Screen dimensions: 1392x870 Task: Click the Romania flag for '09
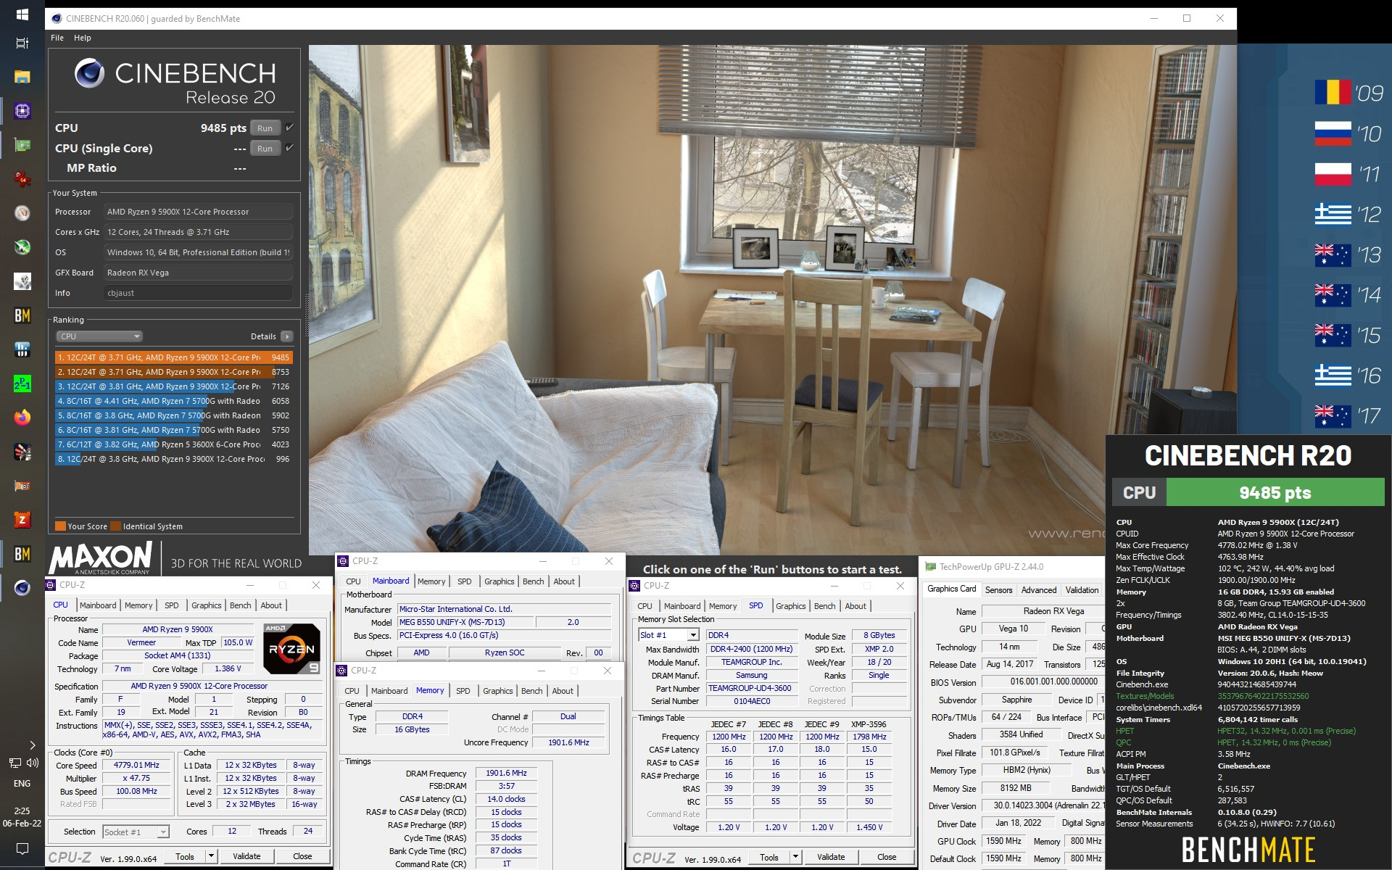tap(1333, 93)
